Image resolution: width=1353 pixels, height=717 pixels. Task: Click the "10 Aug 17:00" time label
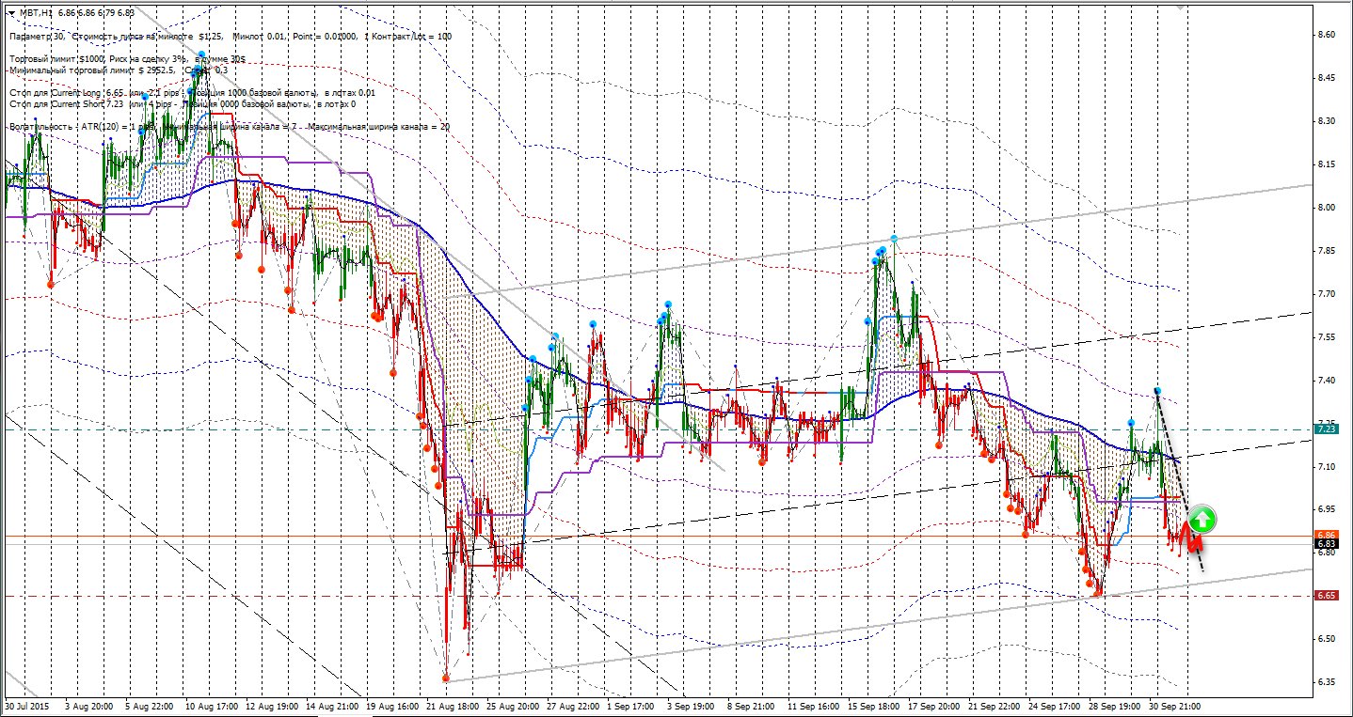[x=212, y=705]
